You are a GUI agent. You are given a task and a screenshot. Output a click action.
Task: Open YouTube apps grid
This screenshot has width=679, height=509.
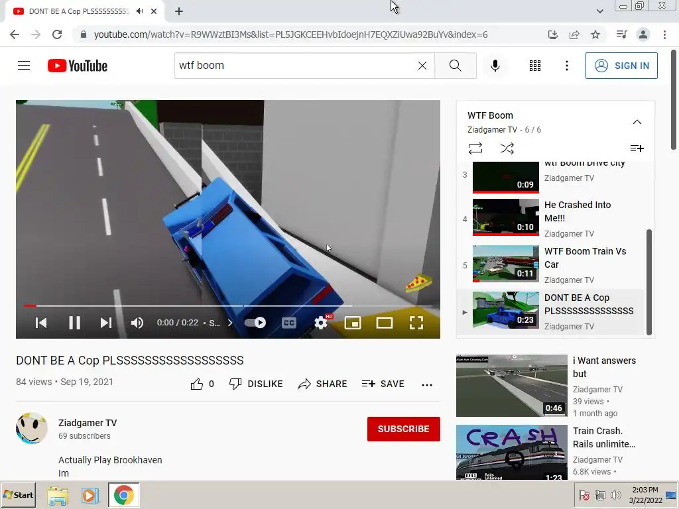click(535, 66)
